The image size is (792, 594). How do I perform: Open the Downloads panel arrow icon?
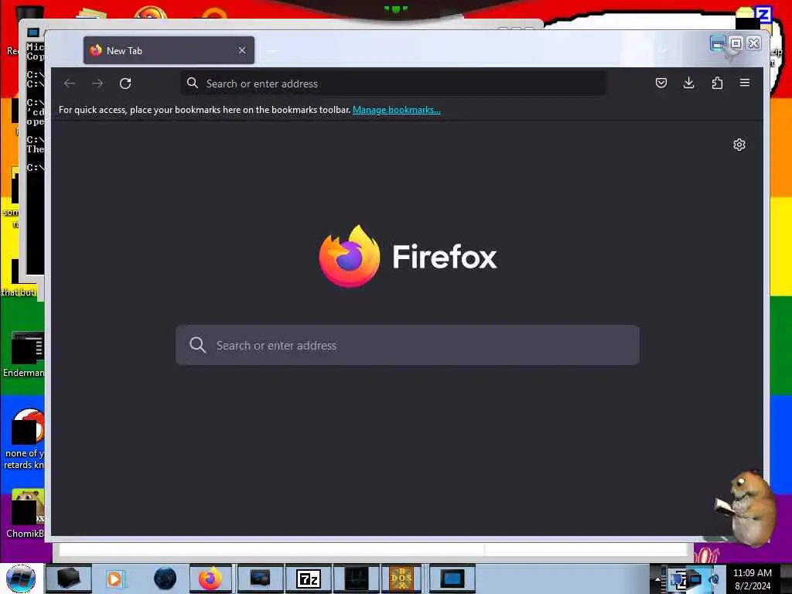[688, 83]
